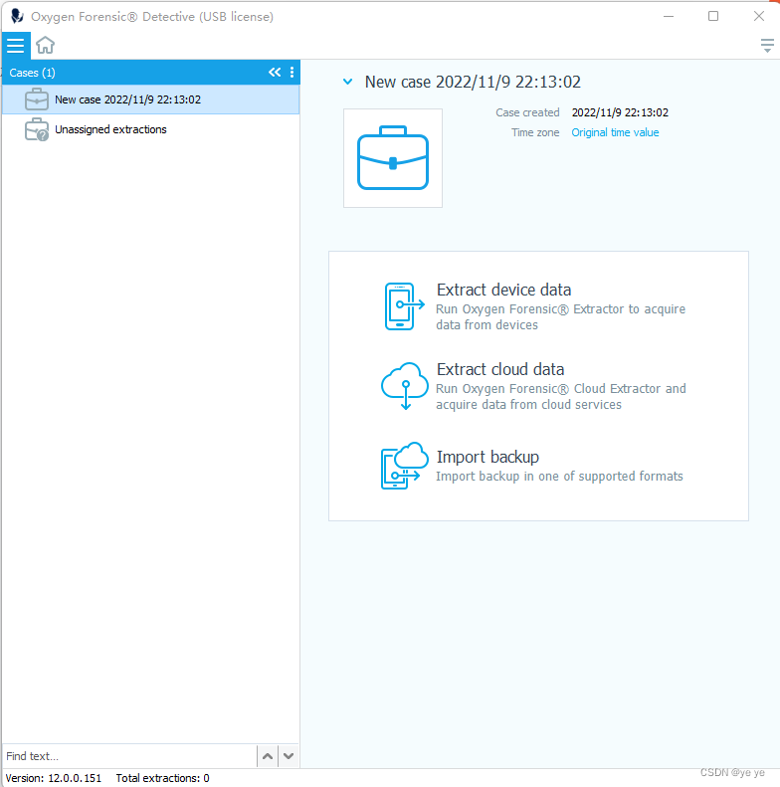Find previous match with up arrow
This screenshot has height=787, width=780.
268,756
